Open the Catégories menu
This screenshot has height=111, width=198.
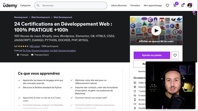25,6
